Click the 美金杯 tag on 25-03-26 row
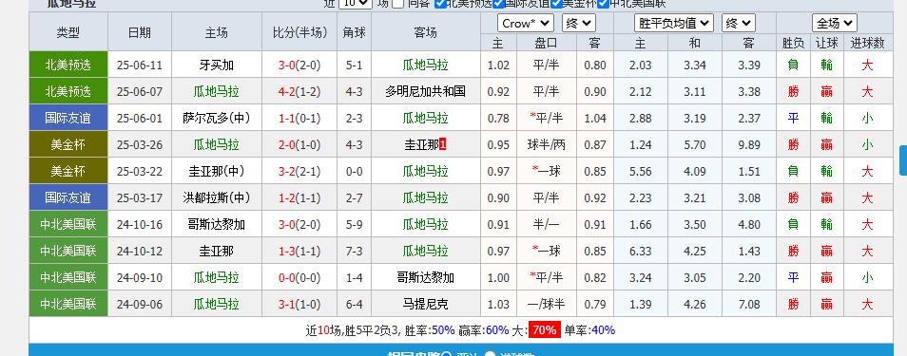 click(68, 144)
